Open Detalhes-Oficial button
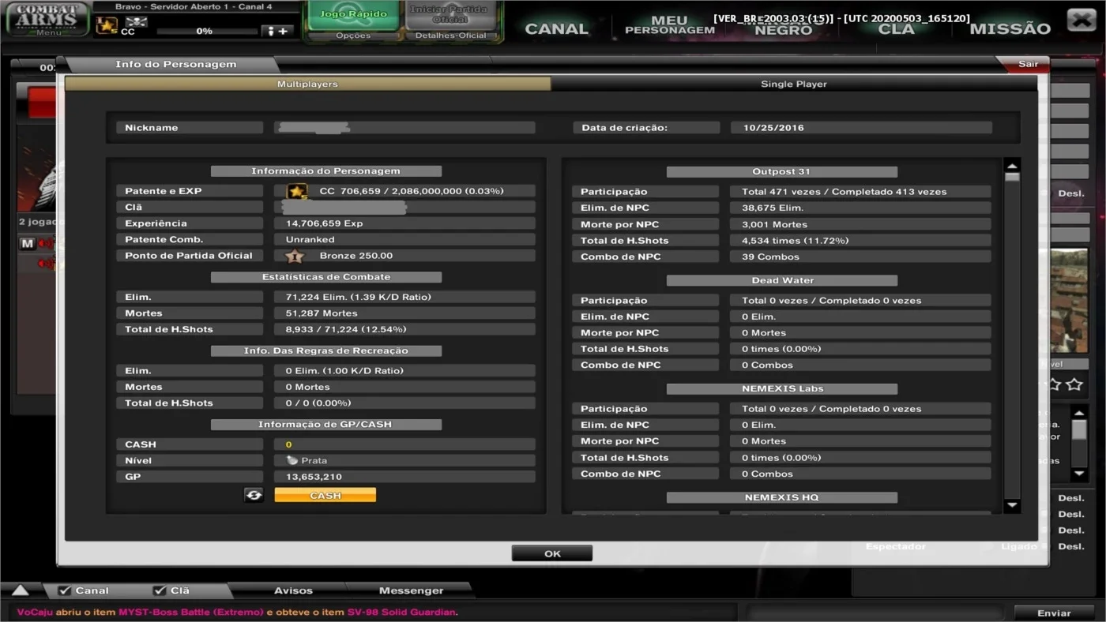Screen dimensions: 1106x622 [x=450, y=36]
